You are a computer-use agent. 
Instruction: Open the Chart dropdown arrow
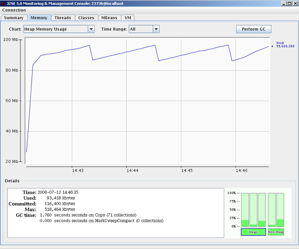tap(91, 29)
